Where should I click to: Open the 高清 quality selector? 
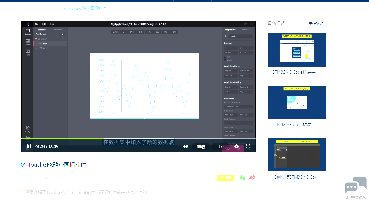tap(201, 147)
